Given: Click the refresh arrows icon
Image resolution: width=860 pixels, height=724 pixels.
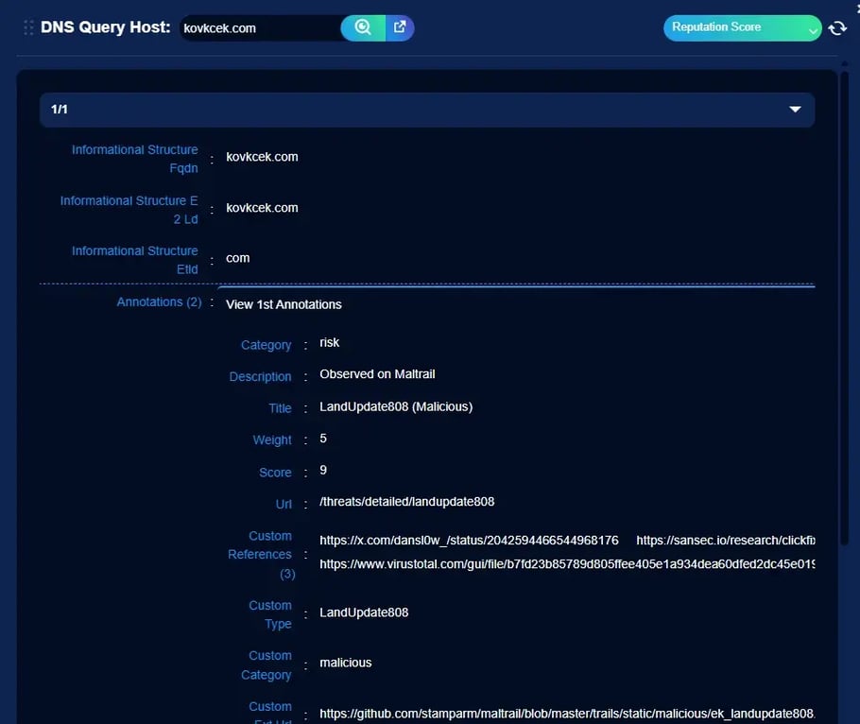Looking at the screenshot, I should (x=837, y=28).
